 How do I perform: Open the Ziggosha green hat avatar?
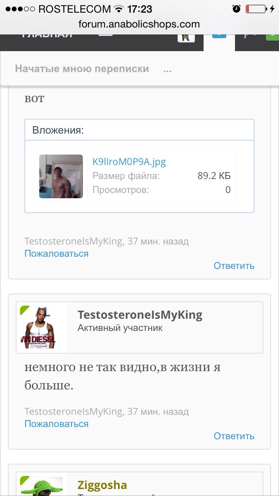click(41, 486)
